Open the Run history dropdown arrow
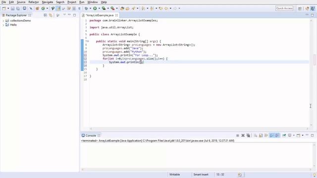Image resolution: width=317 pixels, height=178 pixels. (x=99, y=8)
